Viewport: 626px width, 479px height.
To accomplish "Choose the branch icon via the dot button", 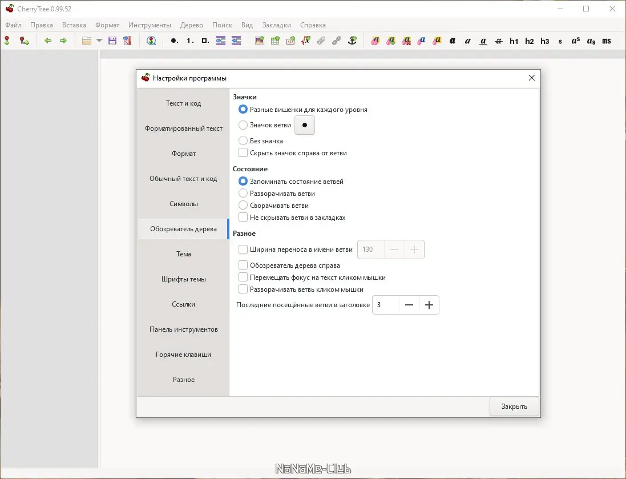I will (x=305, y=125).
